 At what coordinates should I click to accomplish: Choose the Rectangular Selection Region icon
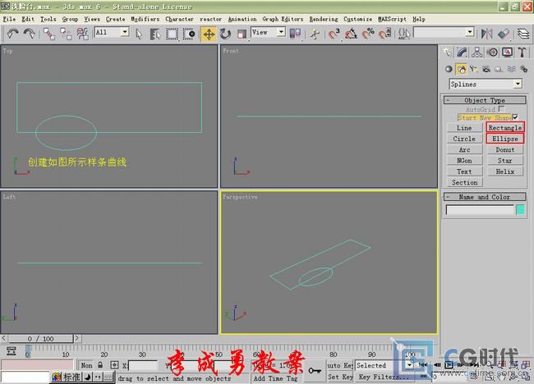click(x=172, y=34)
